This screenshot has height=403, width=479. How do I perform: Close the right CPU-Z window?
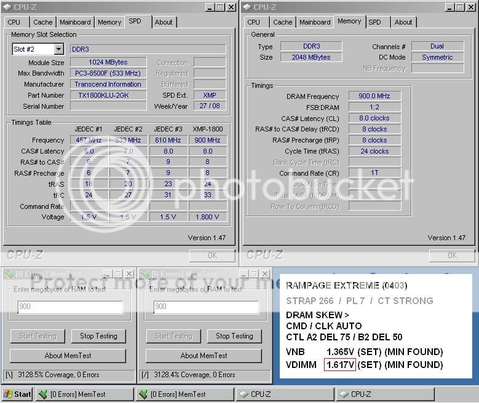click(471, 7)
